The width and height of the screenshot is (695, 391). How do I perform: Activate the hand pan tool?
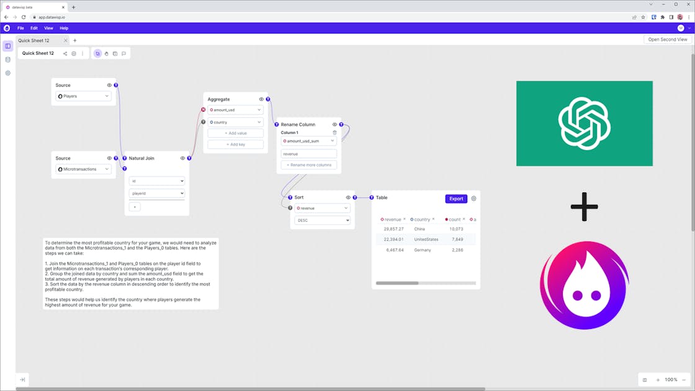[x=106, y=53]
